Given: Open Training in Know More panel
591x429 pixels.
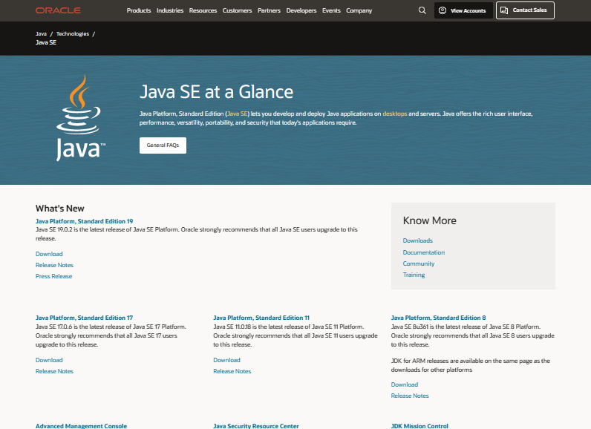Looking at the screenshot, I should click(414, 275).
